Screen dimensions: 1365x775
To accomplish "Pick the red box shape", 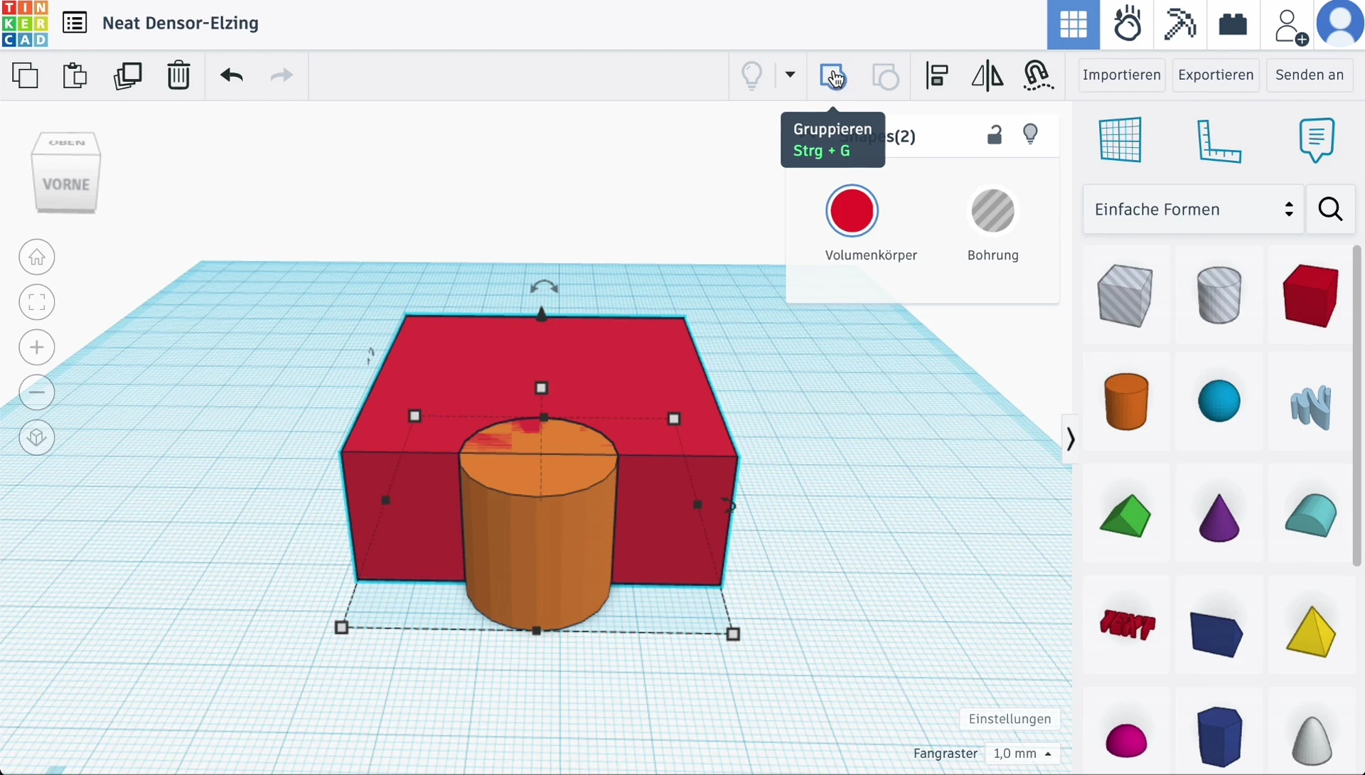I will click(1310, 295).
